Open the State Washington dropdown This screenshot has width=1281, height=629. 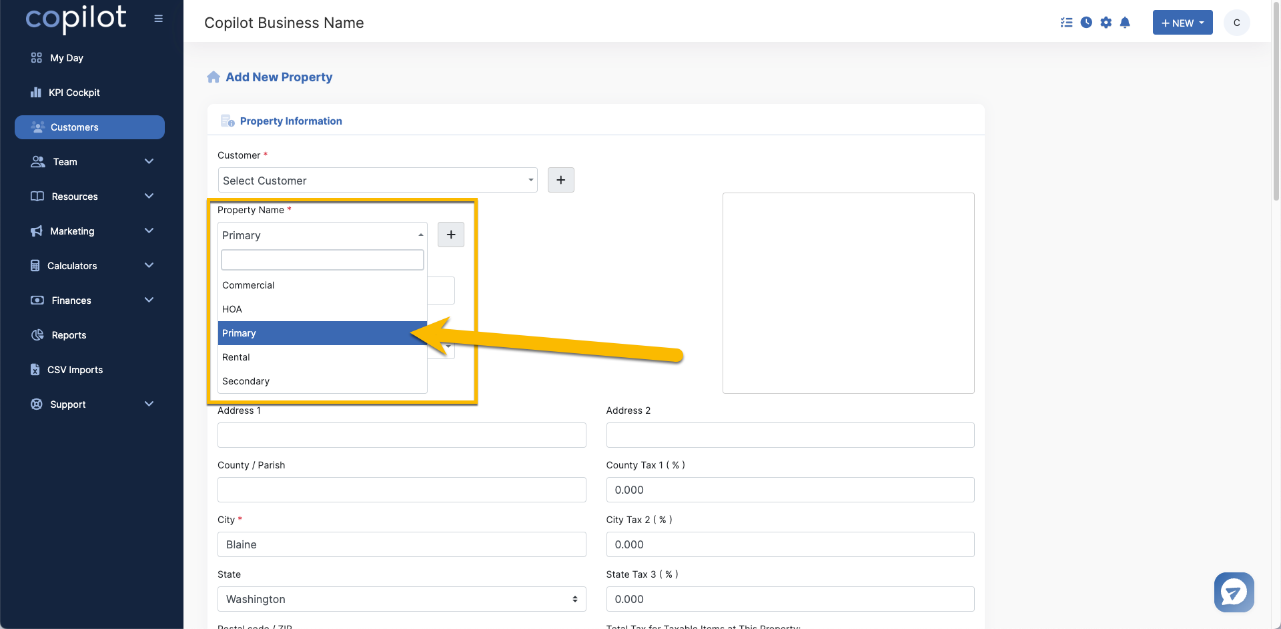coord(402,599)
